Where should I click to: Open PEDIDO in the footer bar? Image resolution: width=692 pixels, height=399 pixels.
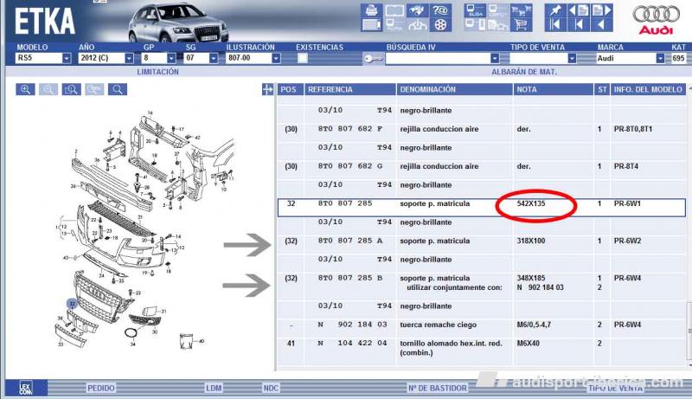pyautogui.click(x=101, y=388)
